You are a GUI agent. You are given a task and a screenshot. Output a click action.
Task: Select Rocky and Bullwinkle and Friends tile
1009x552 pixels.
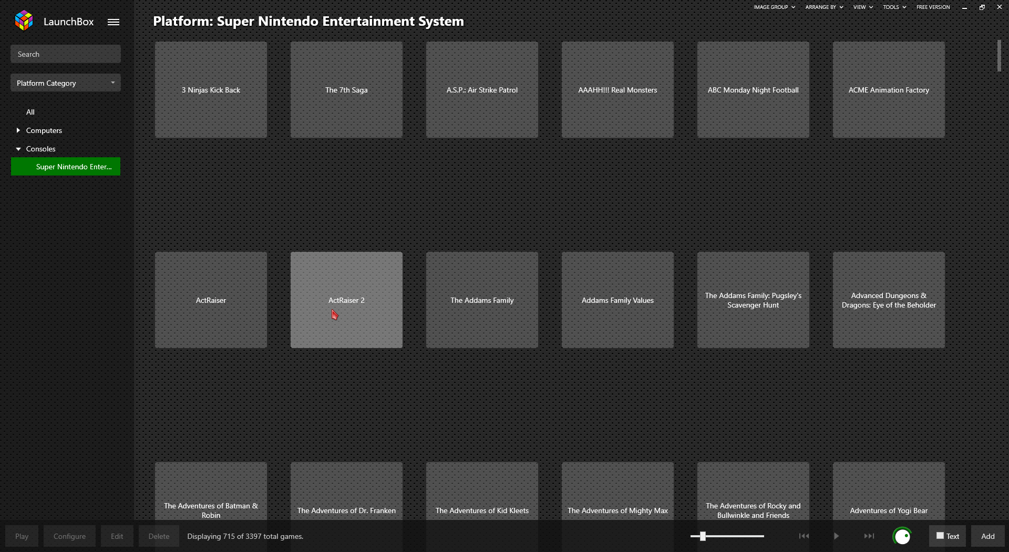click(753, 492)
